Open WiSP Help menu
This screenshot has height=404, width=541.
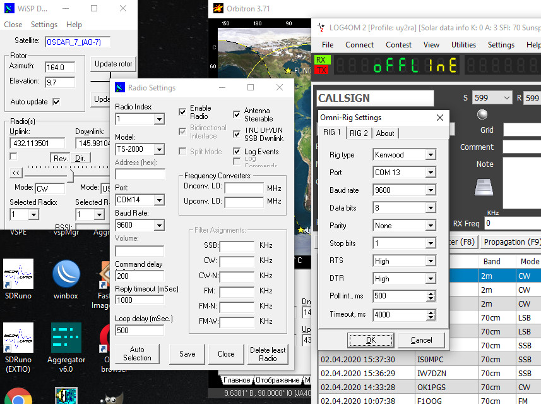point(74,25)
